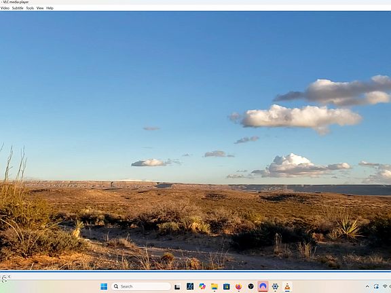Click the taskbar Search box
This screenshot has height=293, width=391.
(x=141, y=286)
